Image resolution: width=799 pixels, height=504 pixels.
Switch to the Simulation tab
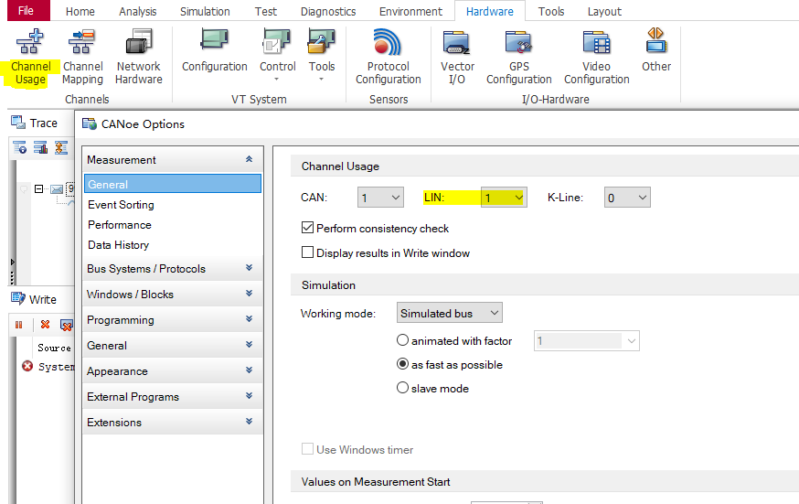[205, 11]
